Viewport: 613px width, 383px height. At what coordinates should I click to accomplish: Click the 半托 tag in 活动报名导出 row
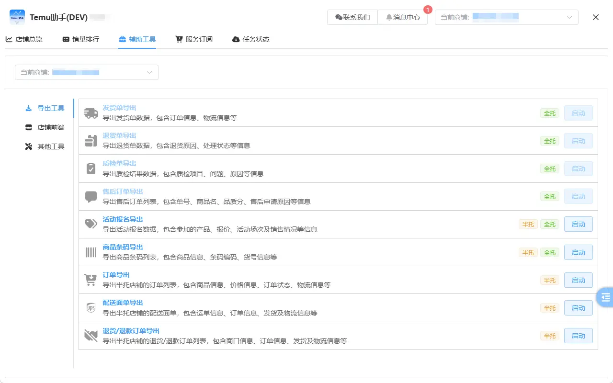point(528,224)
